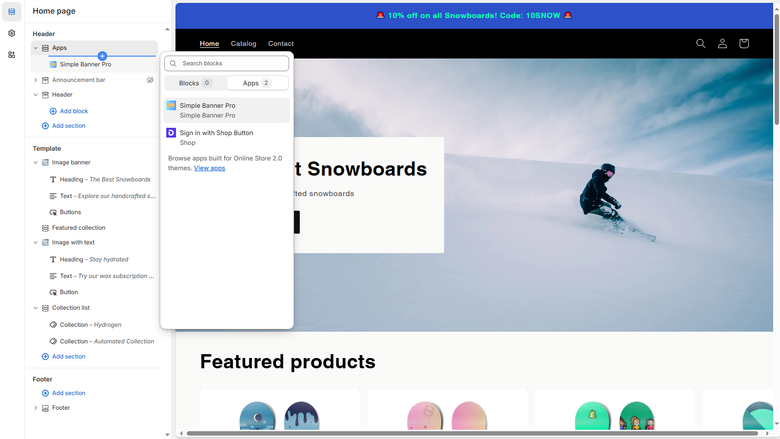Collapse the Image banner section chevron
This screenshot has height=439, width=780.
tap(36, 162)
